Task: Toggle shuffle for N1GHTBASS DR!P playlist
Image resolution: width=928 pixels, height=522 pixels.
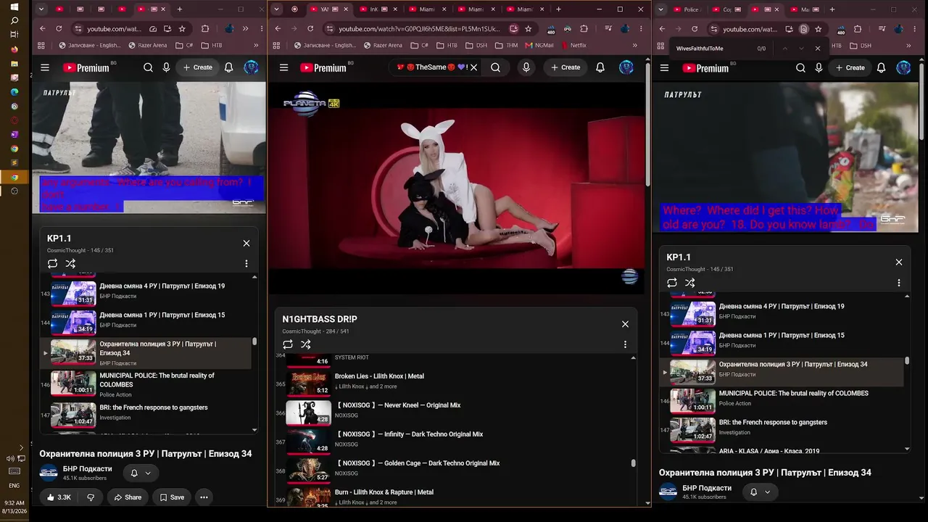Action: (x=306, y=344)
